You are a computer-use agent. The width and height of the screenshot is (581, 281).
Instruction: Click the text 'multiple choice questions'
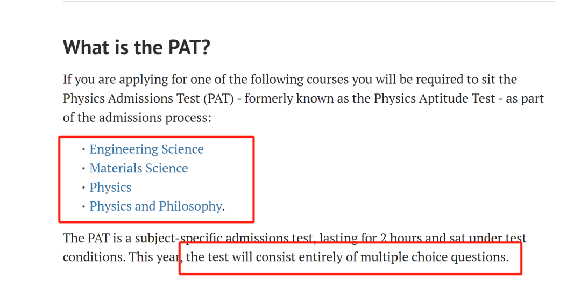pos(435,257)
